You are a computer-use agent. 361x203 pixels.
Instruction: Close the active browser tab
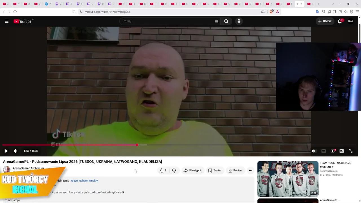pyautogui.click(x=301, y=4)
